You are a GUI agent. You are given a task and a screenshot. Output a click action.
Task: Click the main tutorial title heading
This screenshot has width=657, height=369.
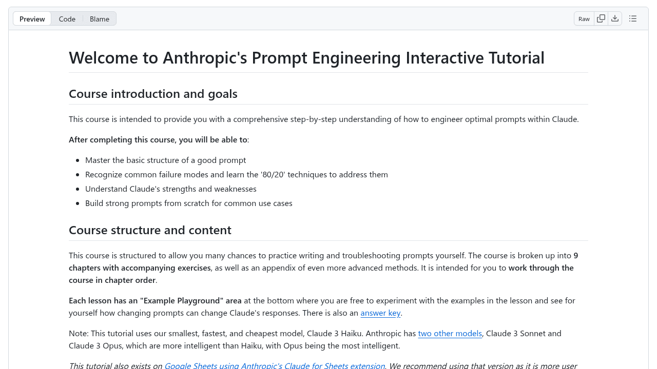point(306,57)
